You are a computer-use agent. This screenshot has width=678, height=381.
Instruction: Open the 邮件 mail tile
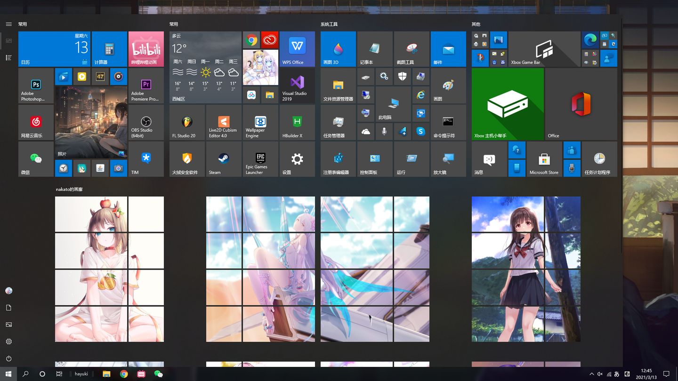(x=448, y=49)
